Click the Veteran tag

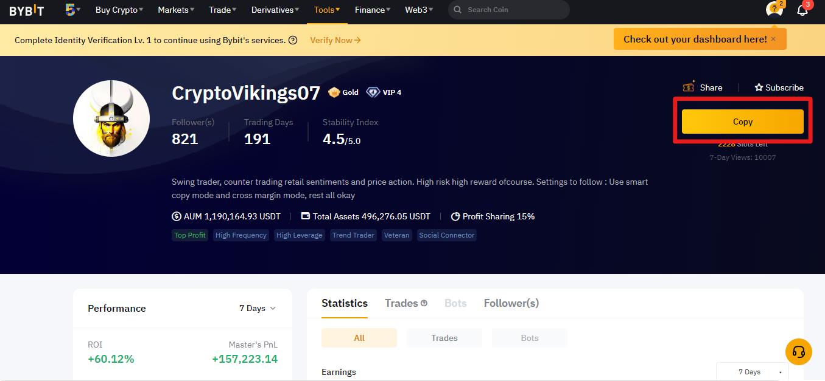point(397,235)
